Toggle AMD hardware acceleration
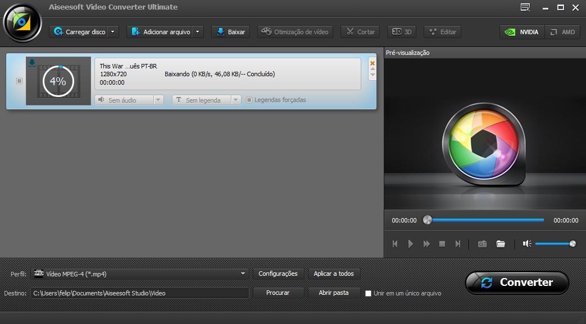This screenshot has height=324, width=586. [x=562, y=32]
